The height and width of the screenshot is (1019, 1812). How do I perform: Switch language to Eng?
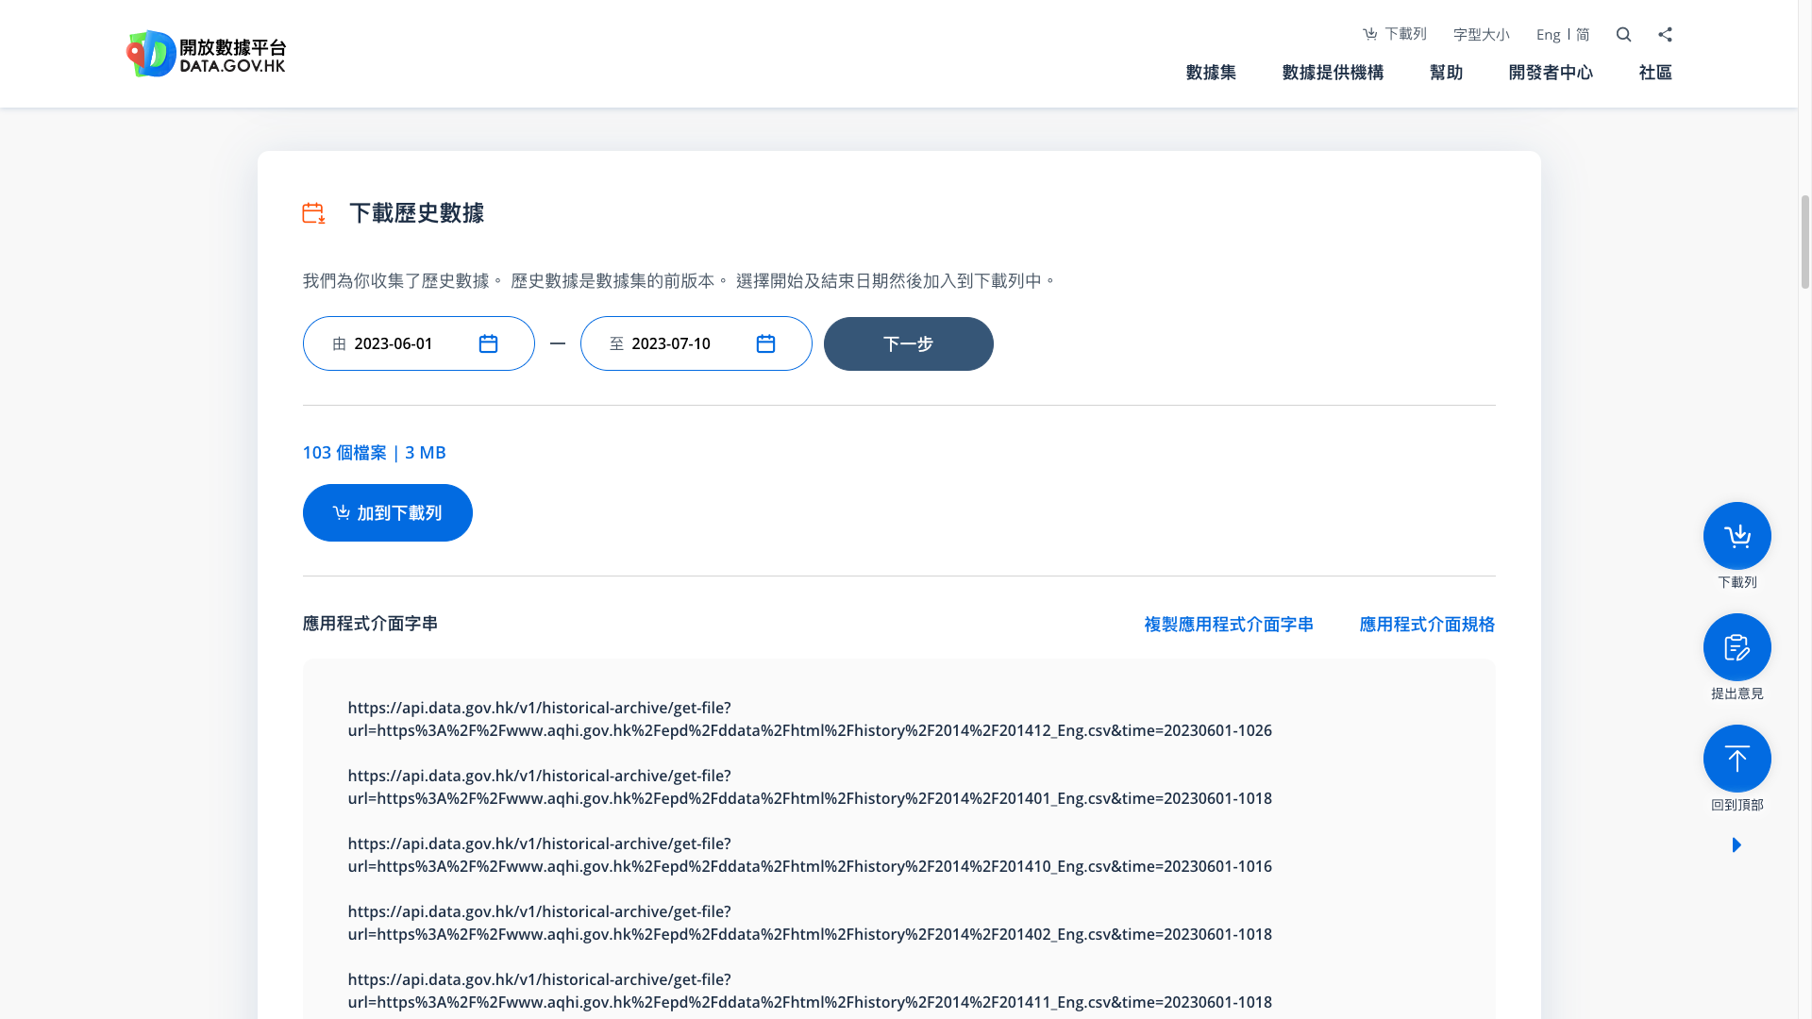click(1547, 34)
